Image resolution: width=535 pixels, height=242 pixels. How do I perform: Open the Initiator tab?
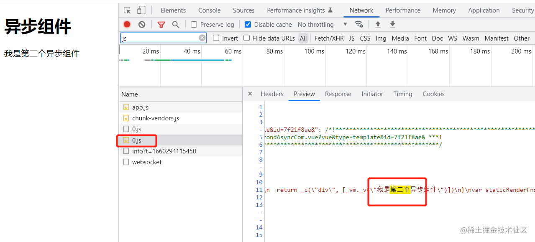click(x=372, y=94)
